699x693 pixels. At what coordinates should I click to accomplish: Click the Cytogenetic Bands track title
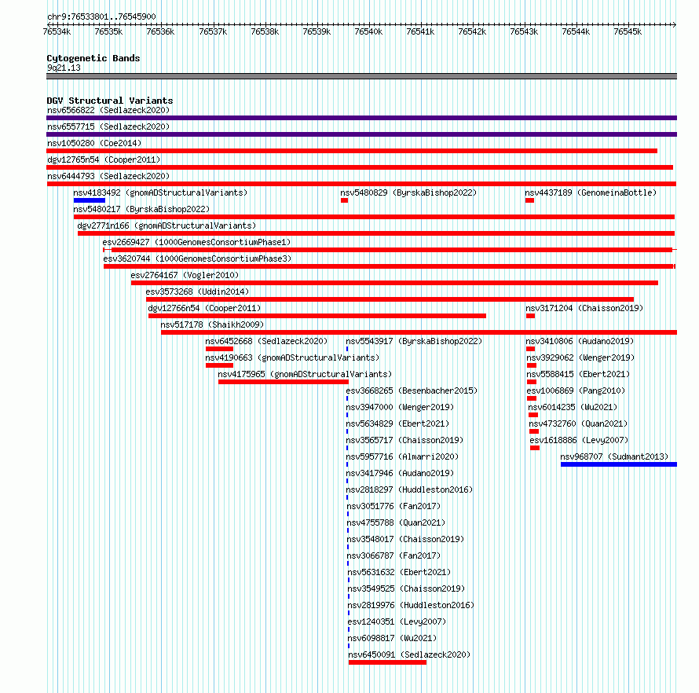click(x=93, y=58)
